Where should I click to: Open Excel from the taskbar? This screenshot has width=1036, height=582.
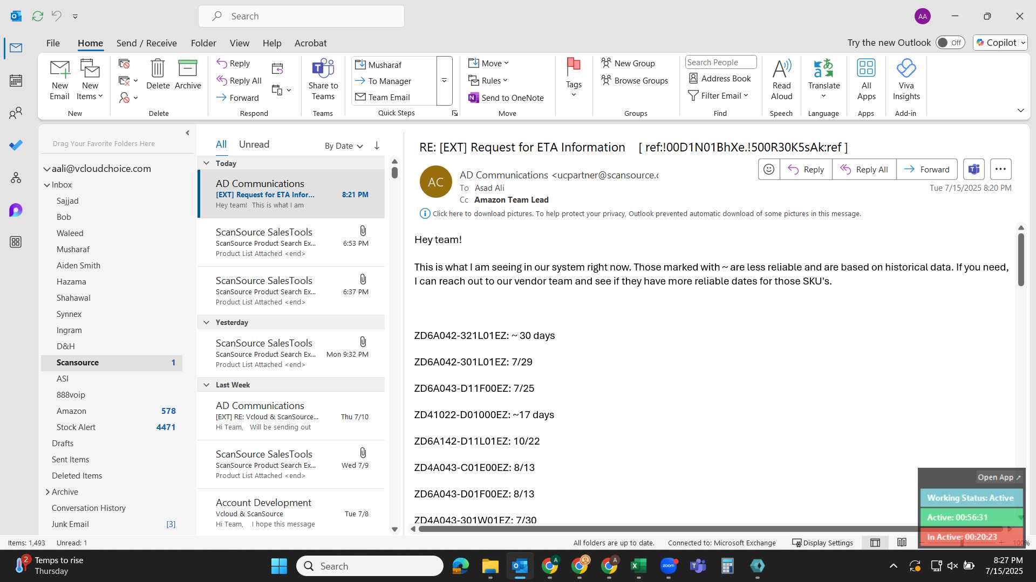pos(638,566)
